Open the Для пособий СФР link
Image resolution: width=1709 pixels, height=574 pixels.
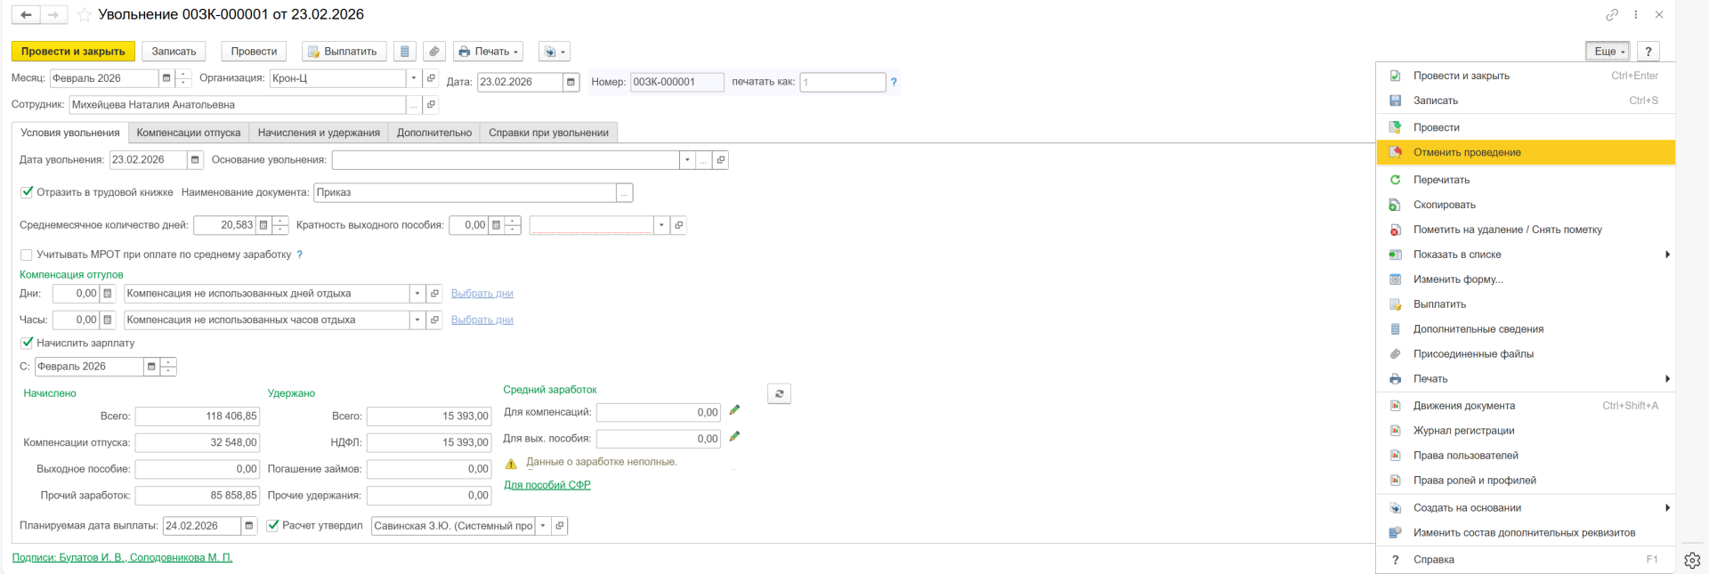point(547,485)
